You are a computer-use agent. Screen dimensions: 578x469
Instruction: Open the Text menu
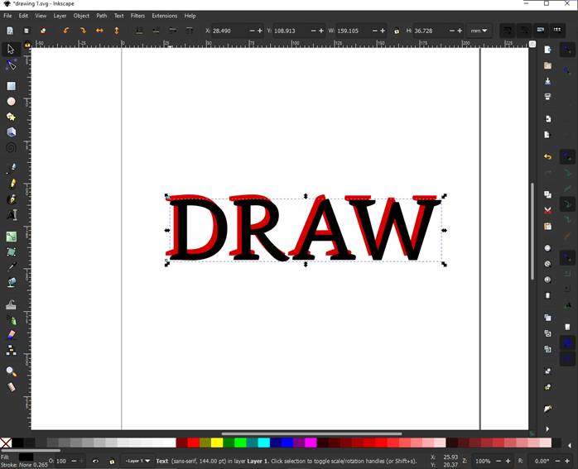(x=118, y=16)
